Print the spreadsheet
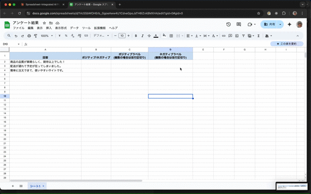 tap(29, 36)
